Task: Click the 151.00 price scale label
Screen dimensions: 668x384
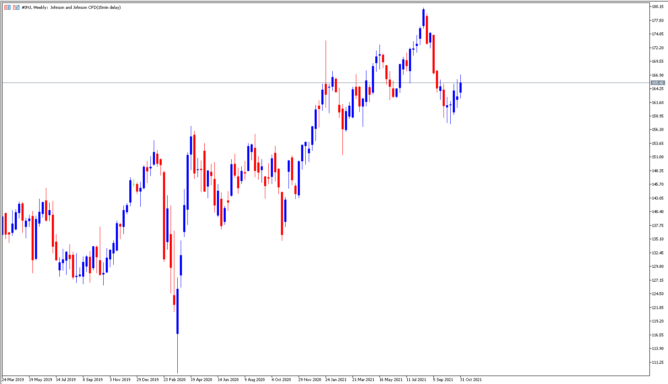Action: [657, 157]
